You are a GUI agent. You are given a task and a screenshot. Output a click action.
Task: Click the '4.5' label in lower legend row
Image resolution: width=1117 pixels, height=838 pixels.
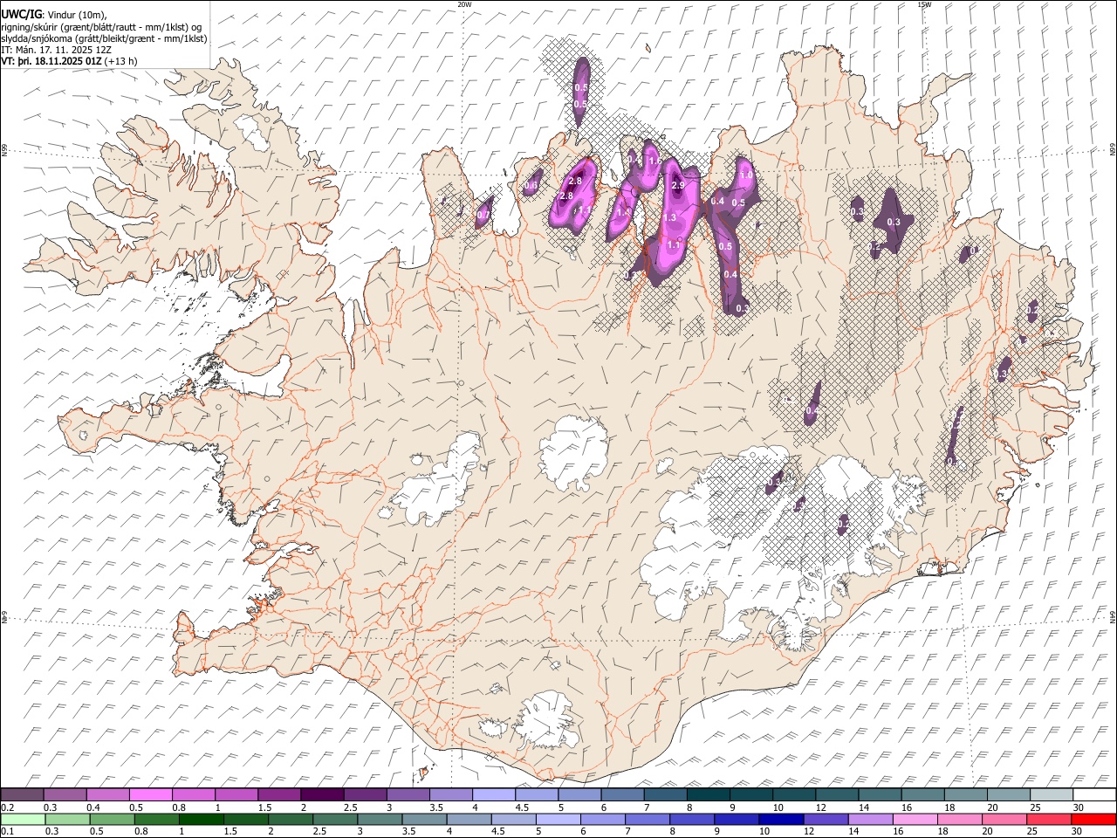tap(498, 832)
